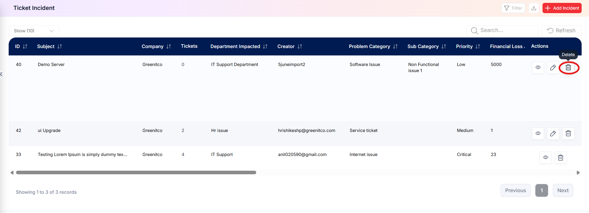Click priority value 'Critical'

point(464,154)
